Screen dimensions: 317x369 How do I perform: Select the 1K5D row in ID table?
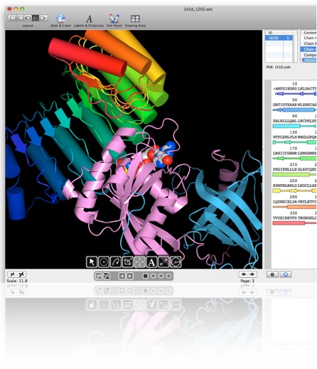click(279, 38)
